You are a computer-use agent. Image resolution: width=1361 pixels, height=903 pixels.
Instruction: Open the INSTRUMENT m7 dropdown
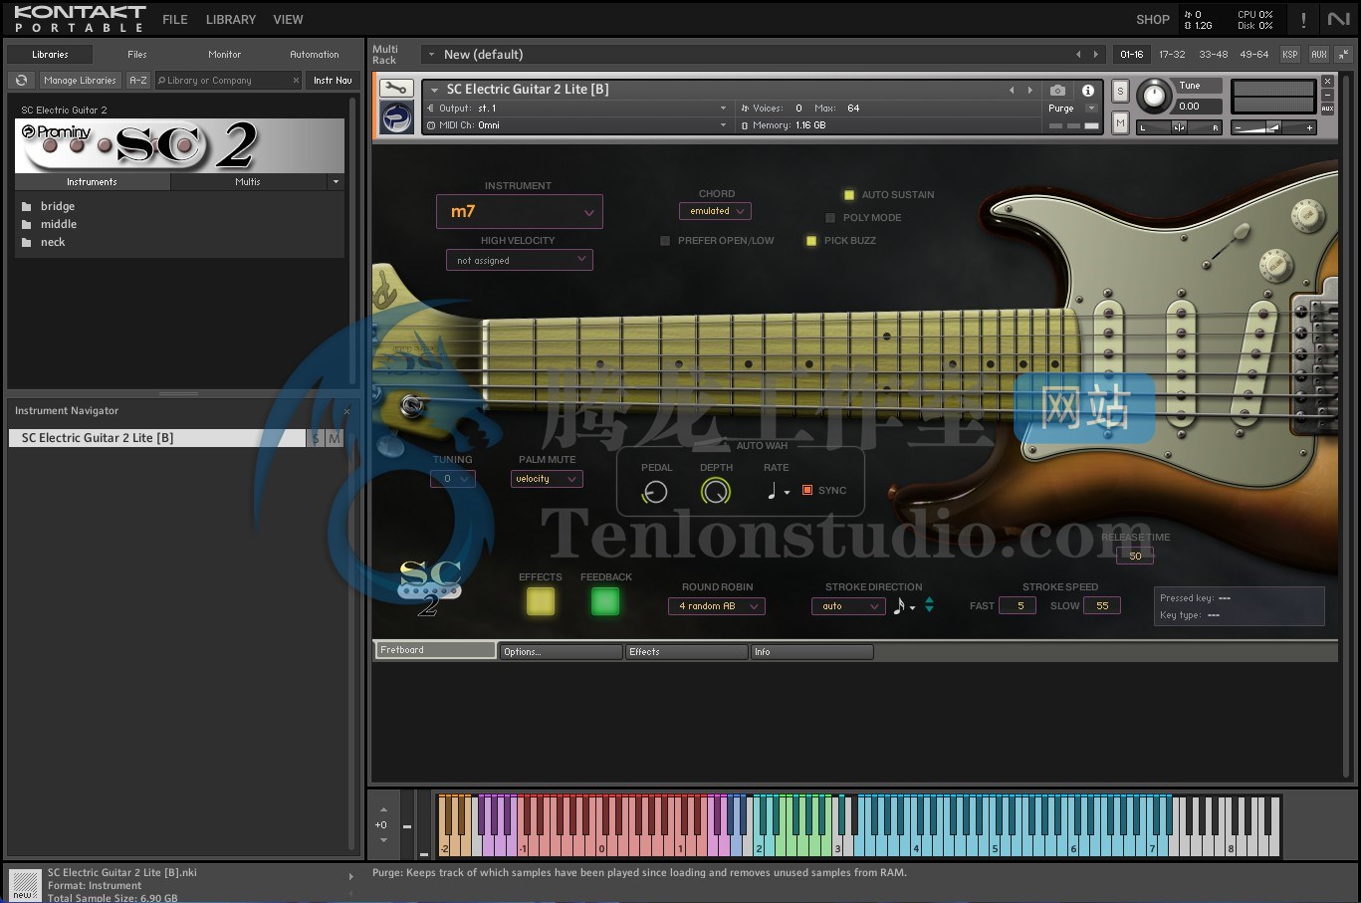click(519, 211)
